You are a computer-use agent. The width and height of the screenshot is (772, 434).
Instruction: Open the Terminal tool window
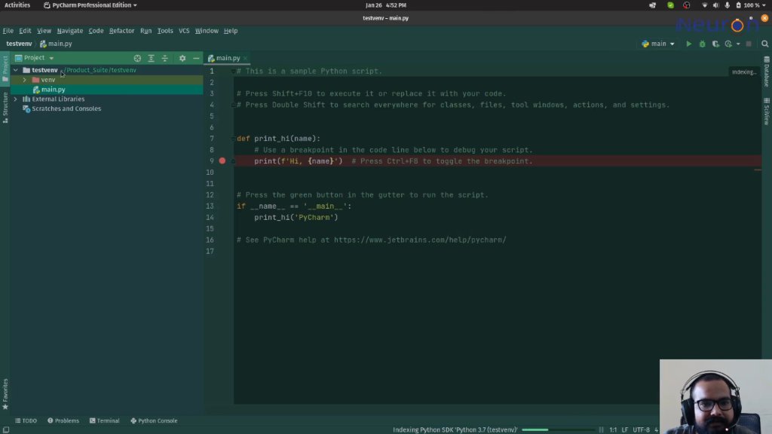pyautogui.click(x=104, y=420)
